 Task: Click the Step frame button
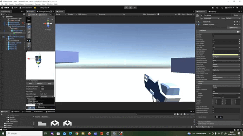(x=135, y=8)
